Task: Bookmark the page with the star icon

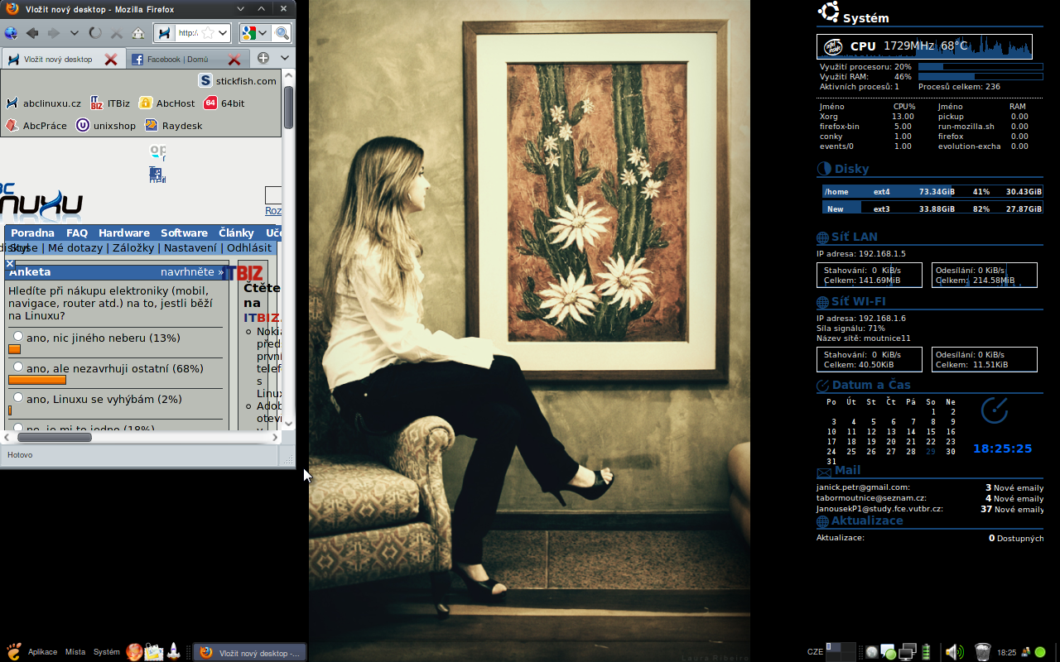Action: point(208,33)
